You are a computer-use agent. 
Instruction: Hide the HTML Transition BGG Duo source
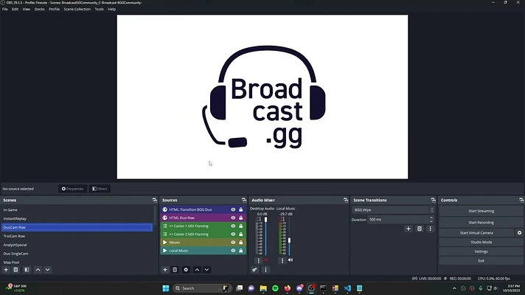click(233, 209)
